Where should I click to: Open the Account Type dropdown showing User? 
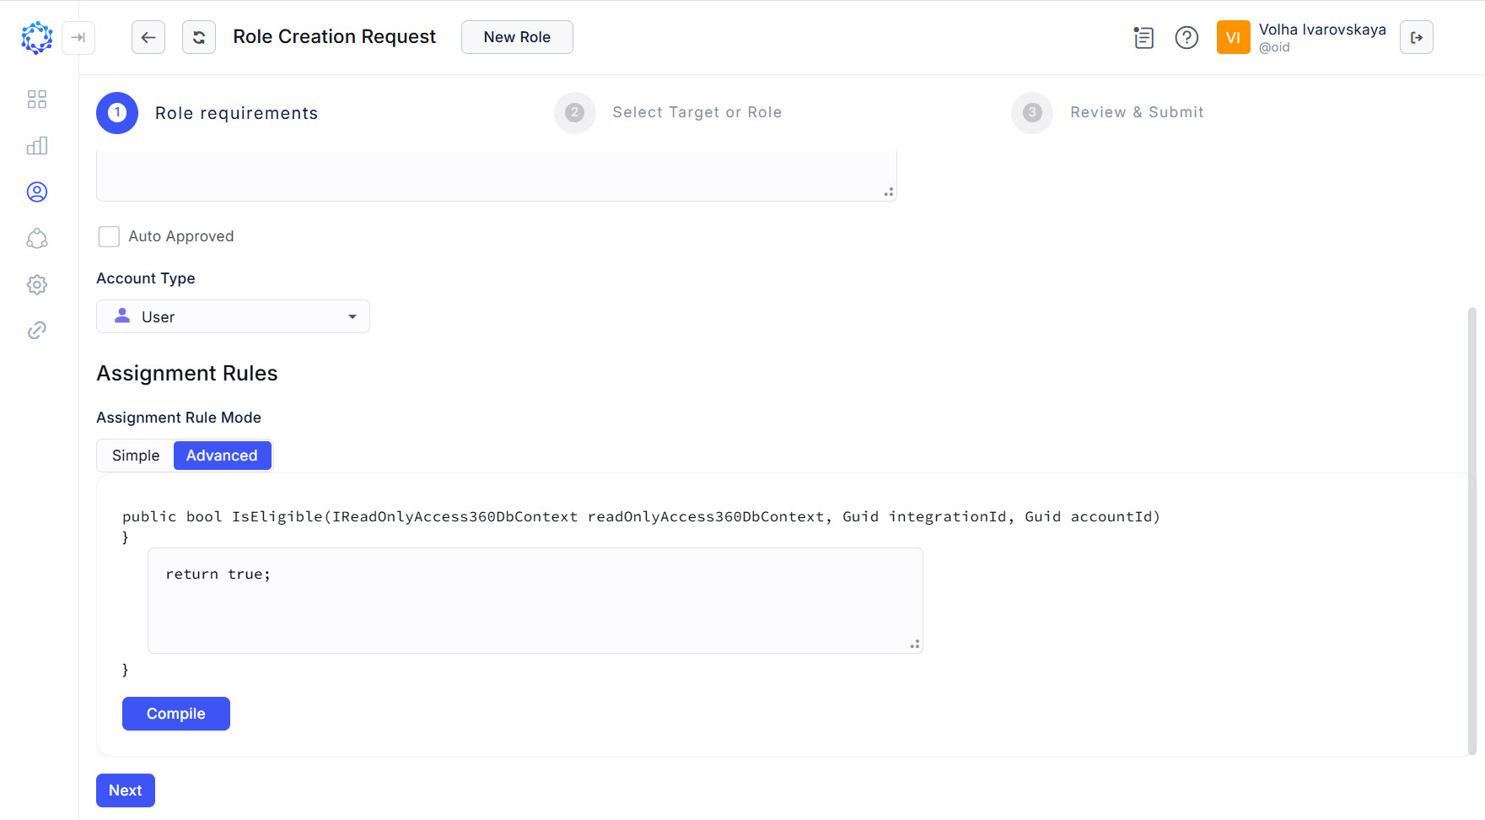(x=233, y=316)
